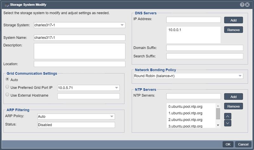Move NTP server down with arrow button

click(x=228, y=123)
